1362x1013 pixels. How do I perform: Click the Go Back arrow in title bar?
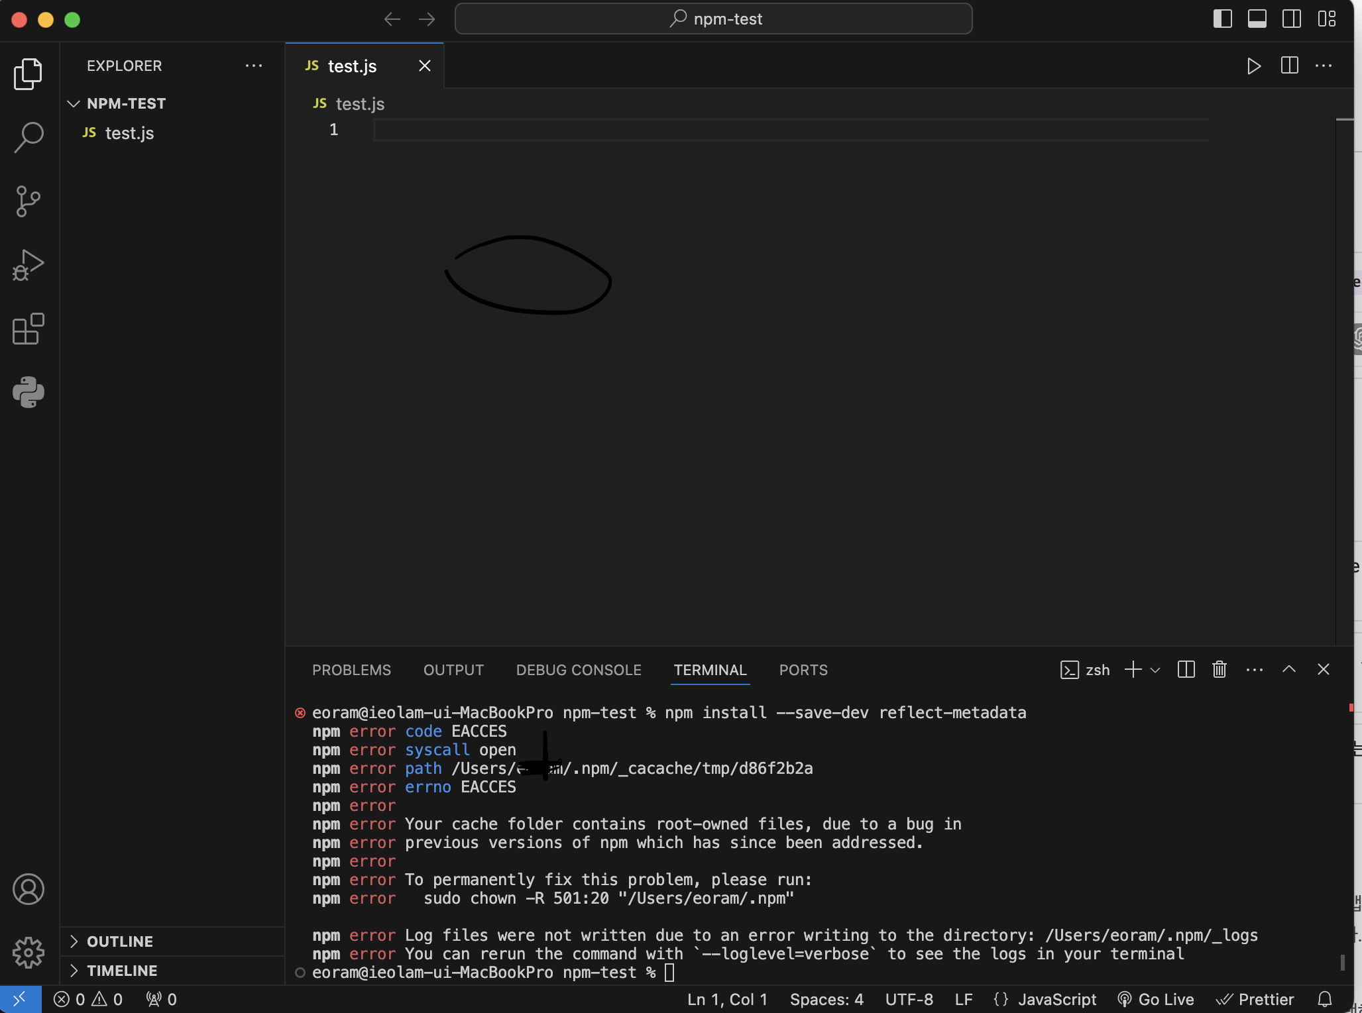392,19
